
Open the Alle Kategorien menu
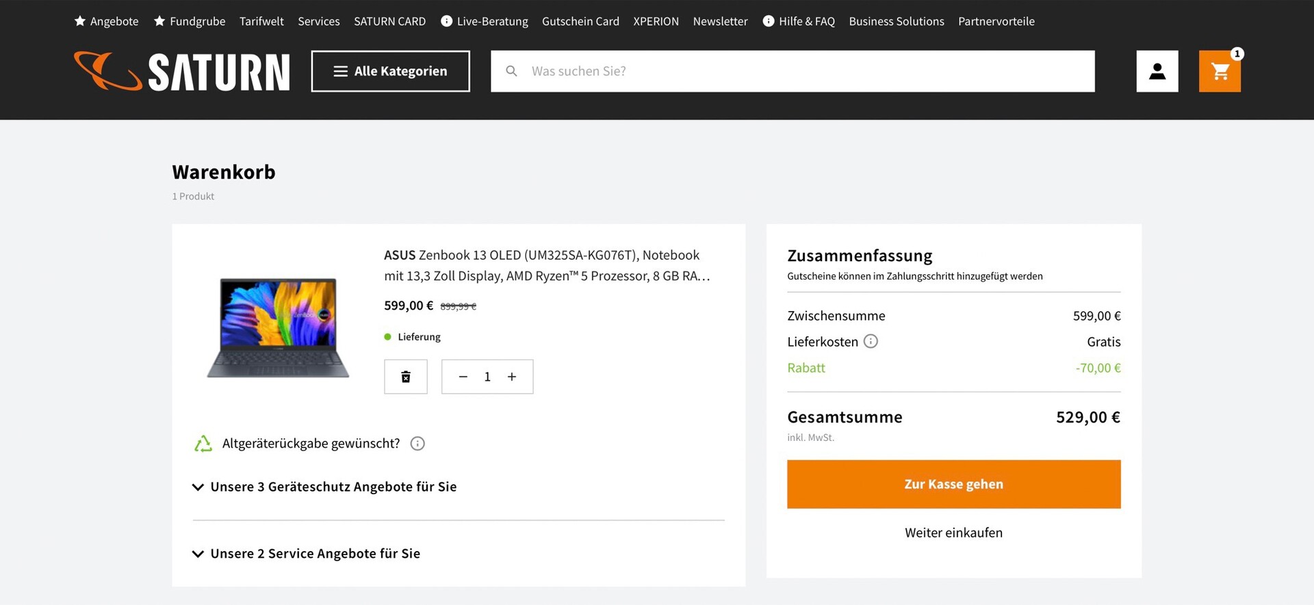(390, 71)
